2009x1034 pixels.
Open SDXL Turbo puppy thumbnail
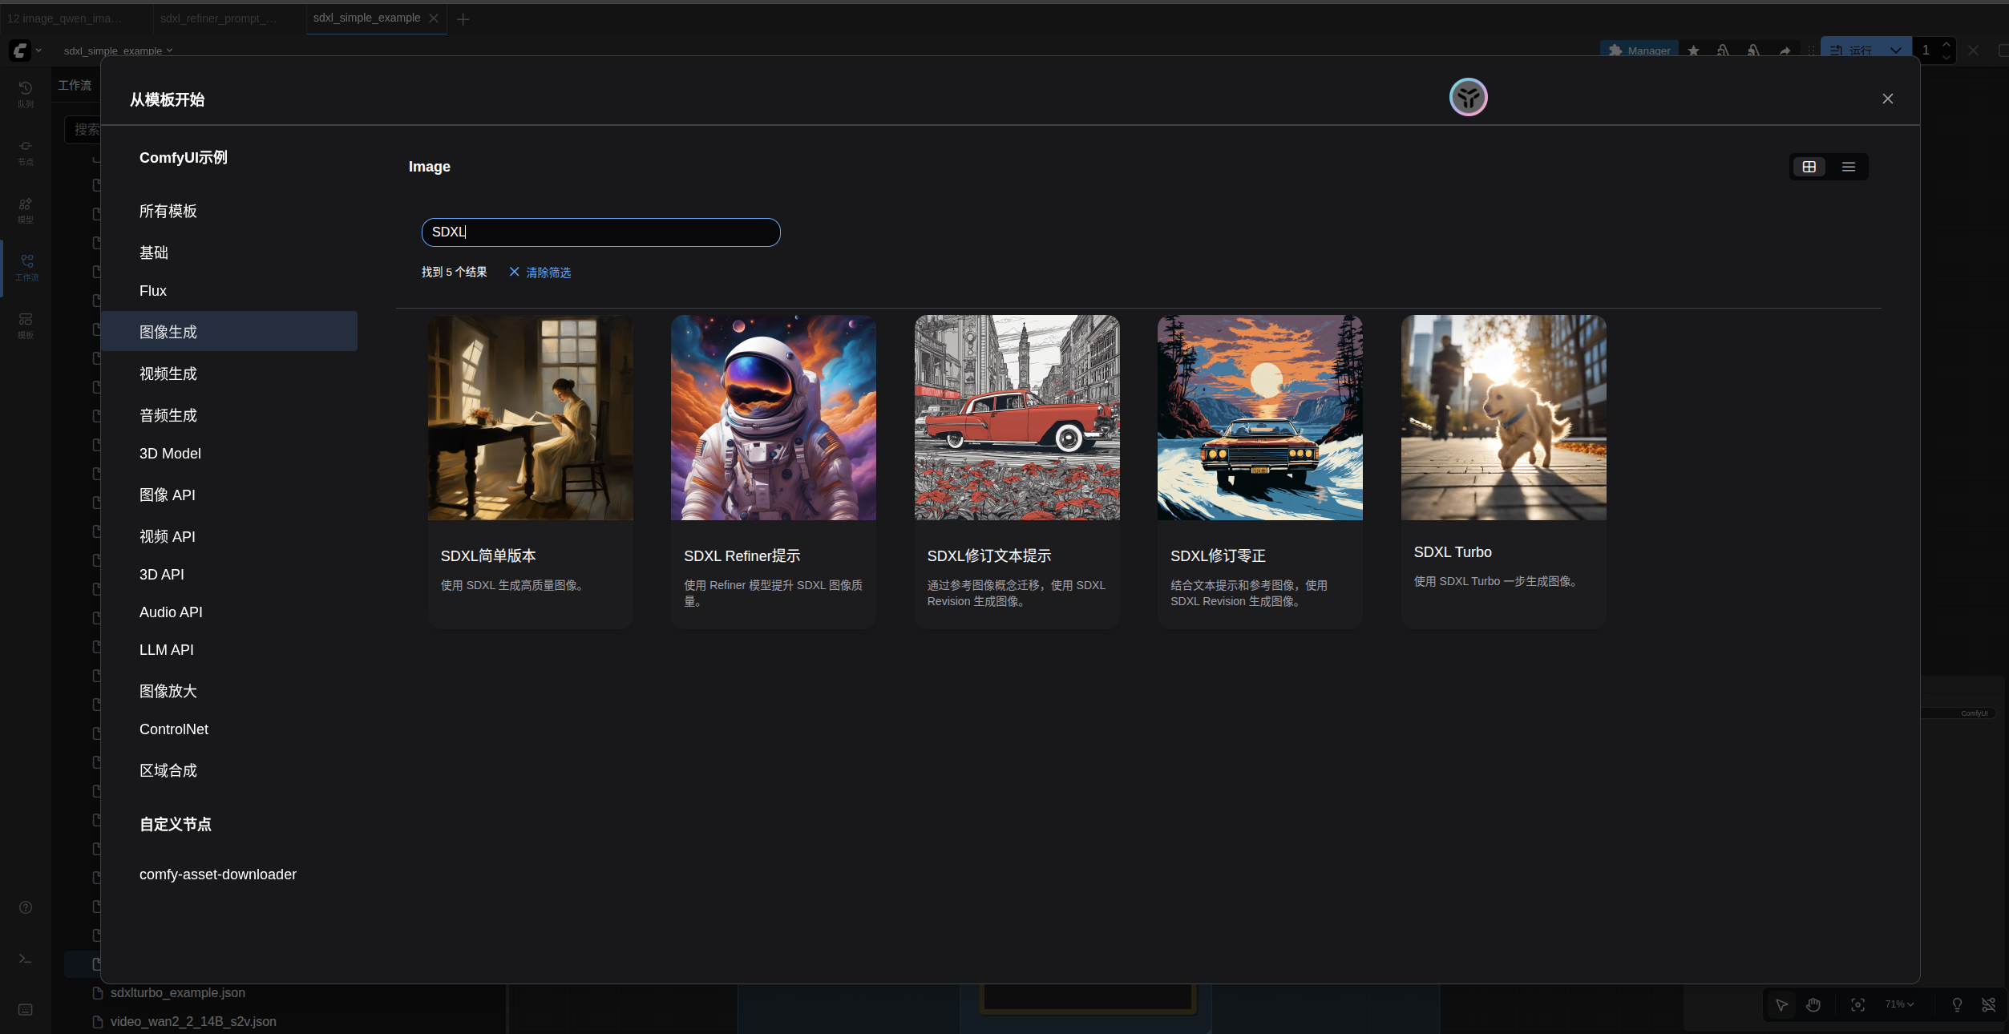pos(1504,418)
